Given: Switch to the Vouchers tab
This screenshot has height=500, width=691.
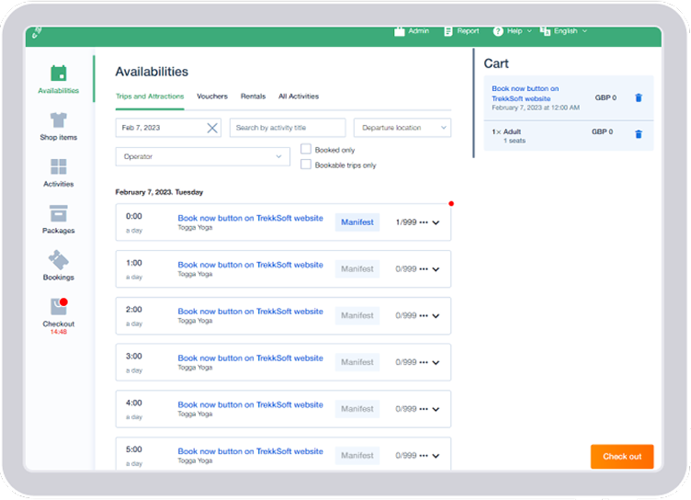Looking at the screenshot, I should point(212,97).
